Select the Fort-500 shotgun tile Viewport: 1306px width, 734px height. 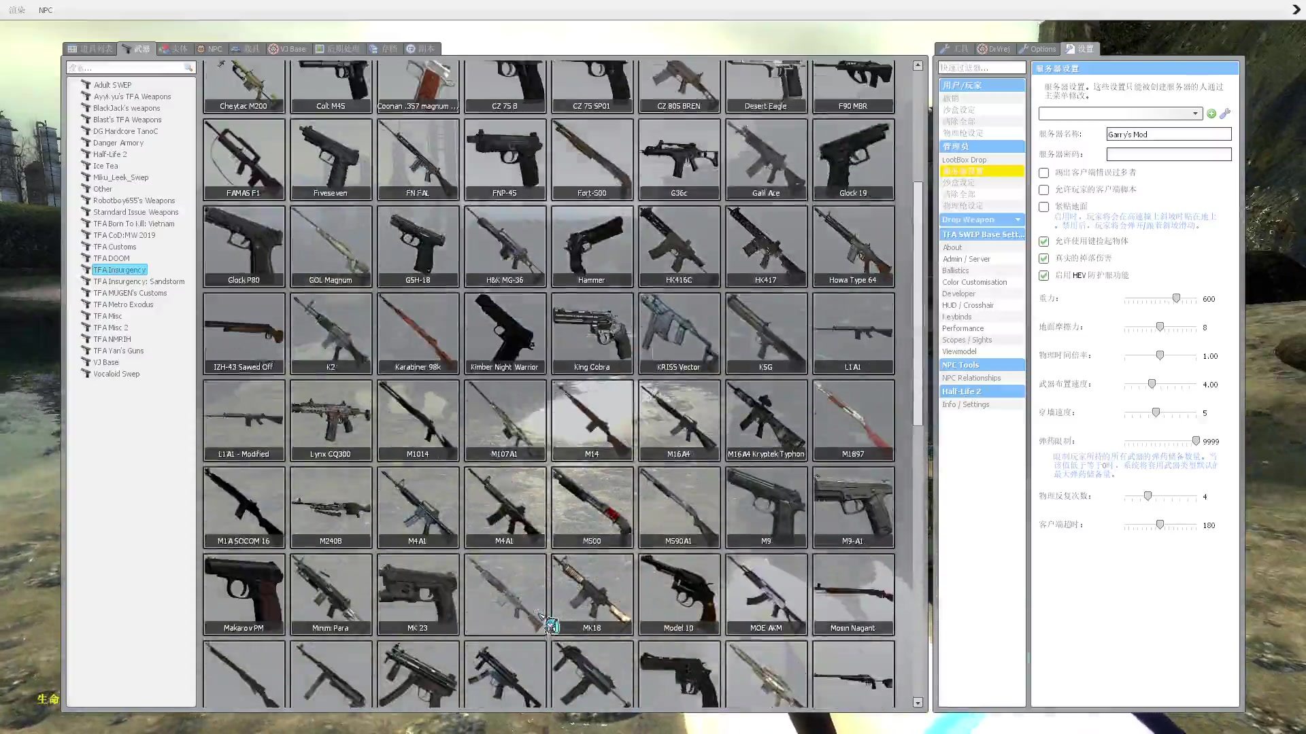coord(592,160)
